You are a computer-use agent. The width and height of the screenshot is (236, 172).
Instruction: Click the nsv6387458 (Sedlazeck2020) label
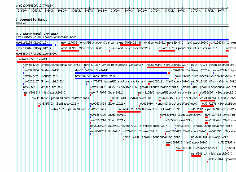179,98
